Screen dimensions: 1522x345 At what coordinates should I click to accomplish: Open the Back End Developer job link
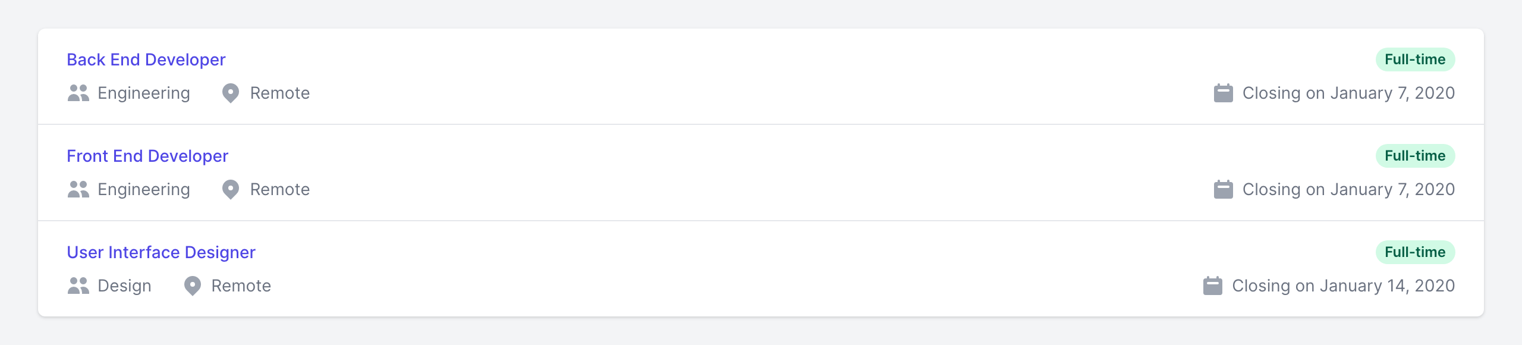click(146, 59)
